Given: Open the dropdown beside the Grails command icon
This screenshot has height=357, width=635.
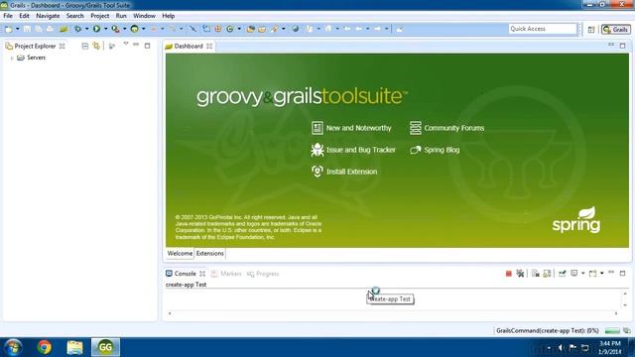Looking at the screenshot, I should pos(143,29).
